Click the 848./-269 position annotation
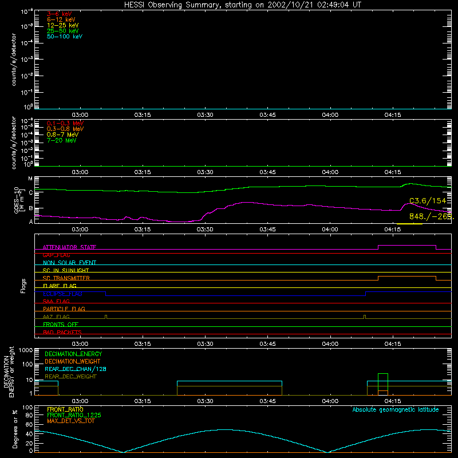 click(x=431, y=216)
